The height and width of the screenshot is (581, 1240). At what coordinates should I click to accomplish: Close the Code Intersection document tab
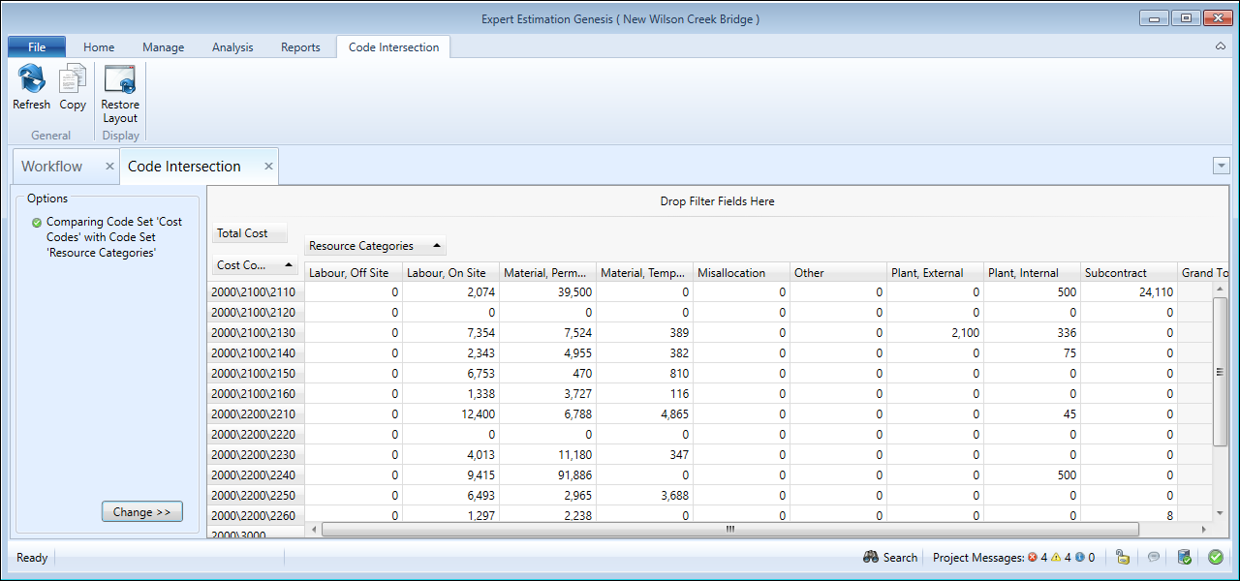269,167
